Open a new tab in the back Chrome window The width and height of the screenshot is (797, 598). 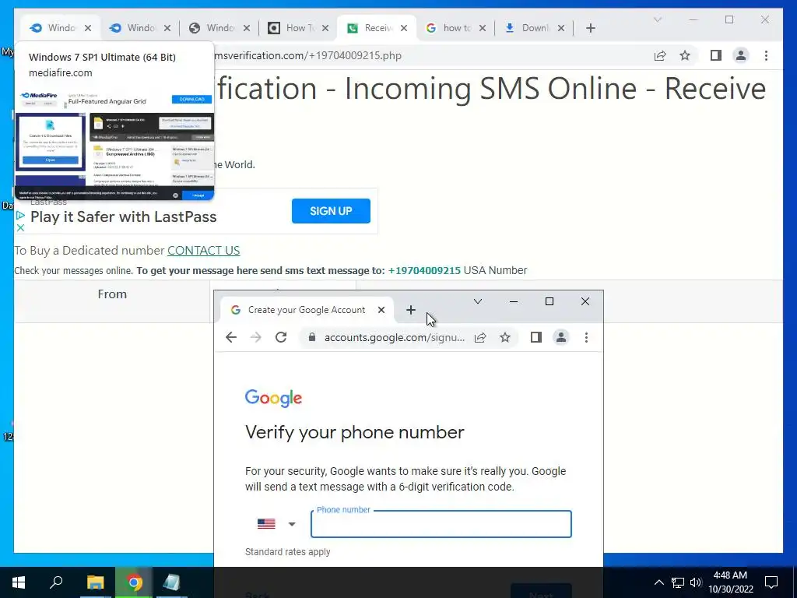[x=590, y=28]
